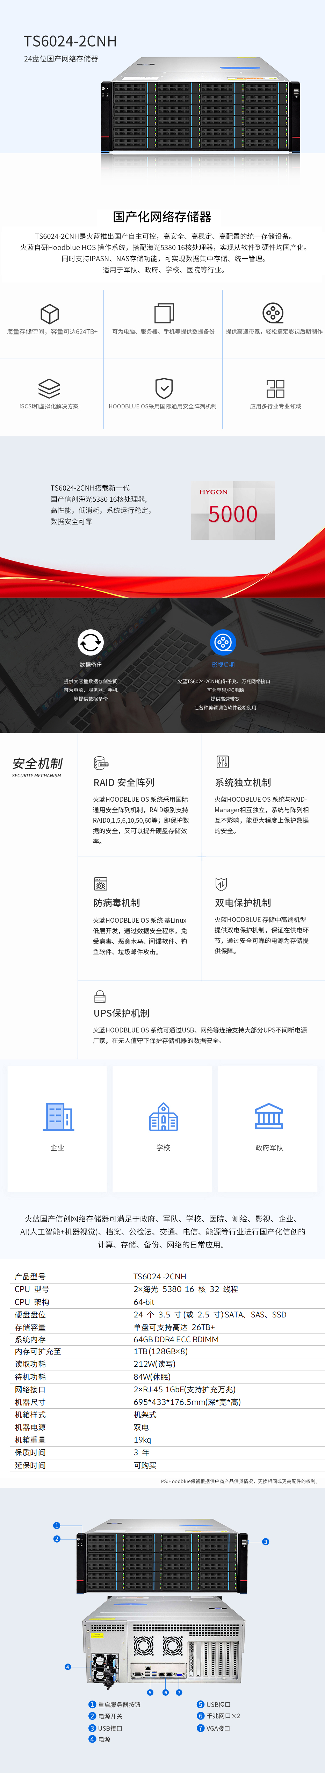Open the labeled front view chassis diagram
The width and height of the screenshot is (325, 1773).
coord(162,1557)
